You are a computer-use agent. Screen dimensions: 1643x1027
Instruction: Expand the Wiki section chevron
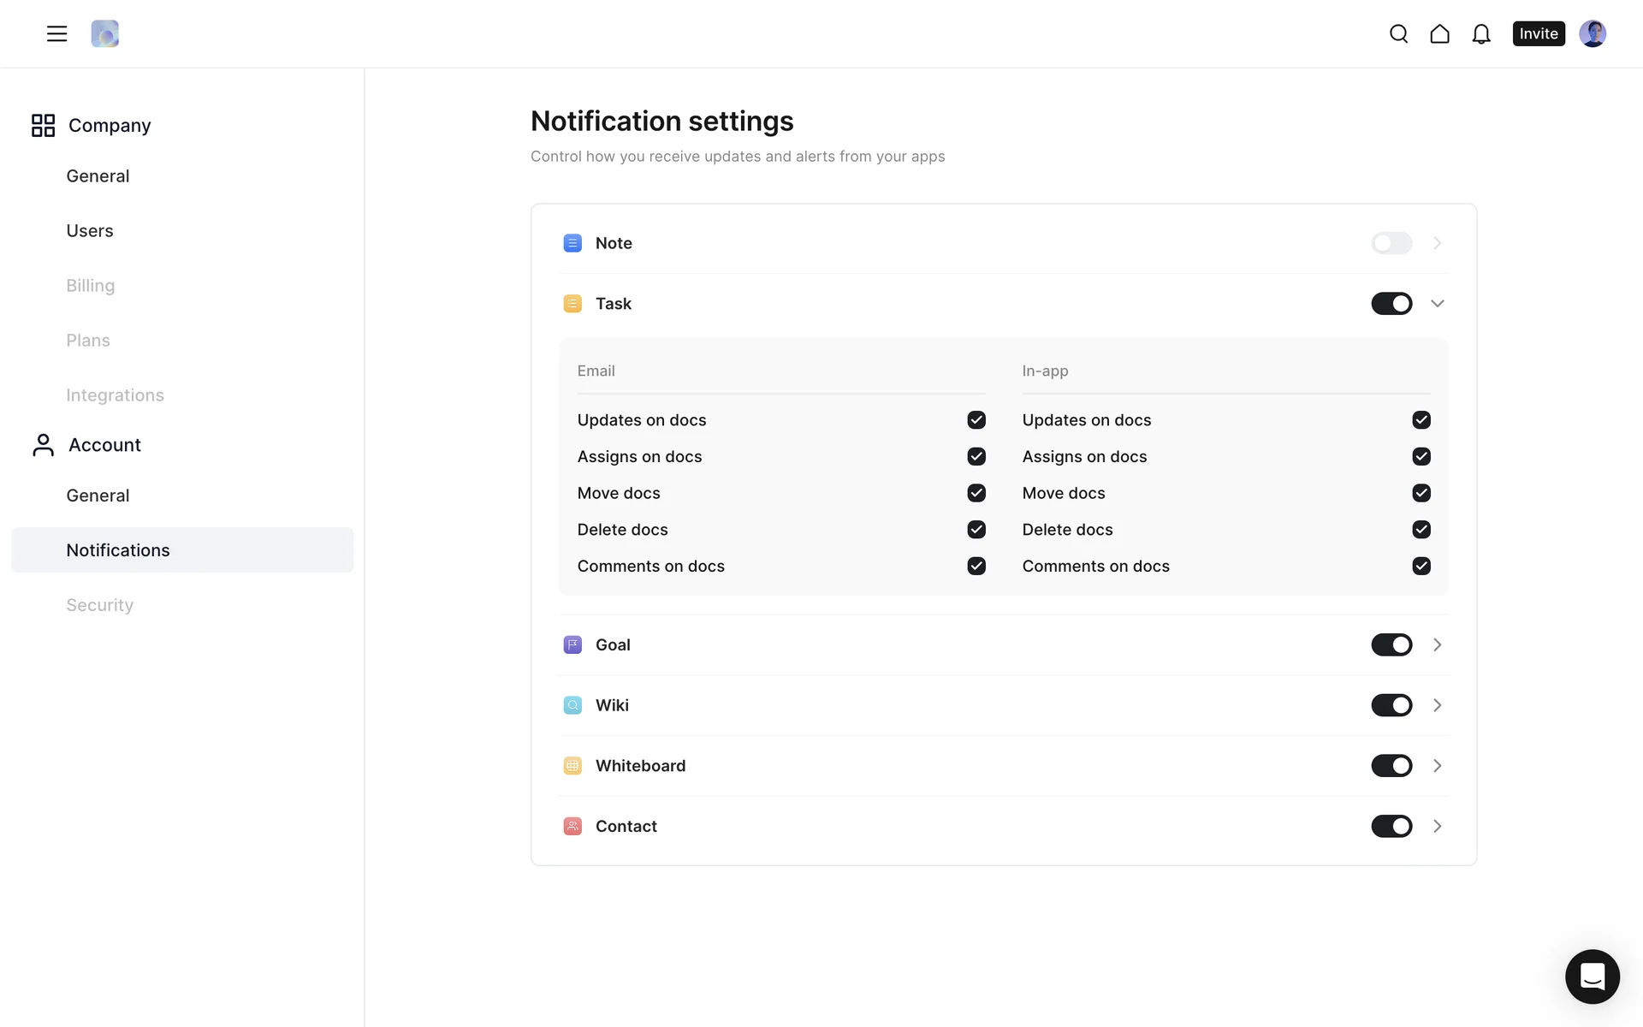1437,705
